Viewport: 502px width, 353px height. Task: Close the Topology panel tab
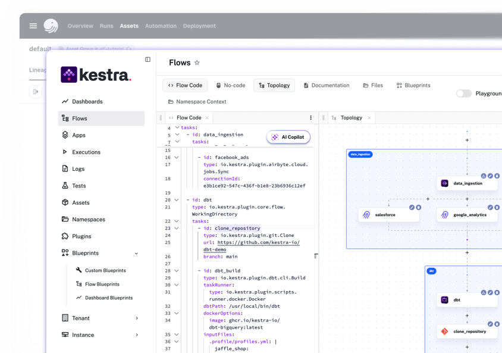pyautogui.click(x=369, y=118)
